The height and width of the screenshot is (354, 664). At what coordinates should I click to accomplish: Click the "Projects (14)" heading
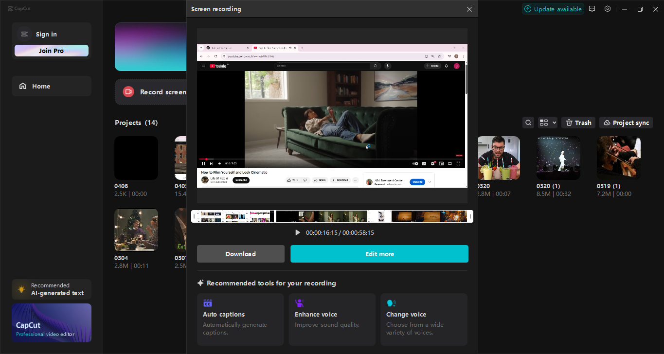tap(136, 123)
